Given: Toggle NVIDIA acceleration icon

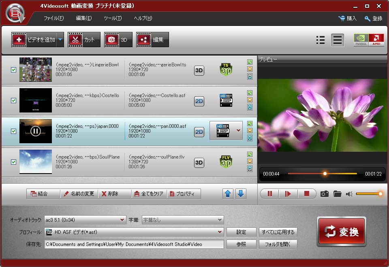Looking at the screenshot, I should [x=361, y=40].
